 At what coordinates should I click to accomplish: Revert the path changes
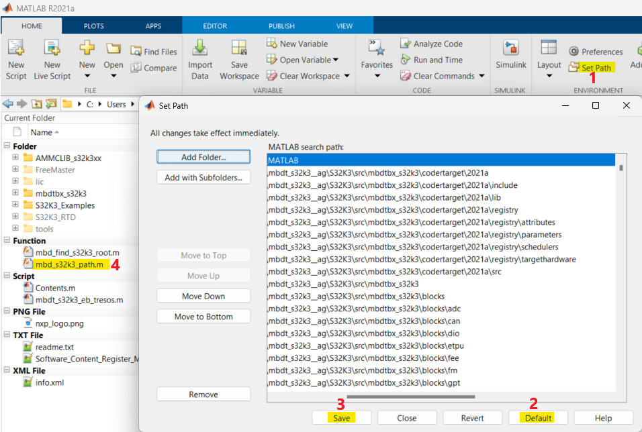click(473, 418)
